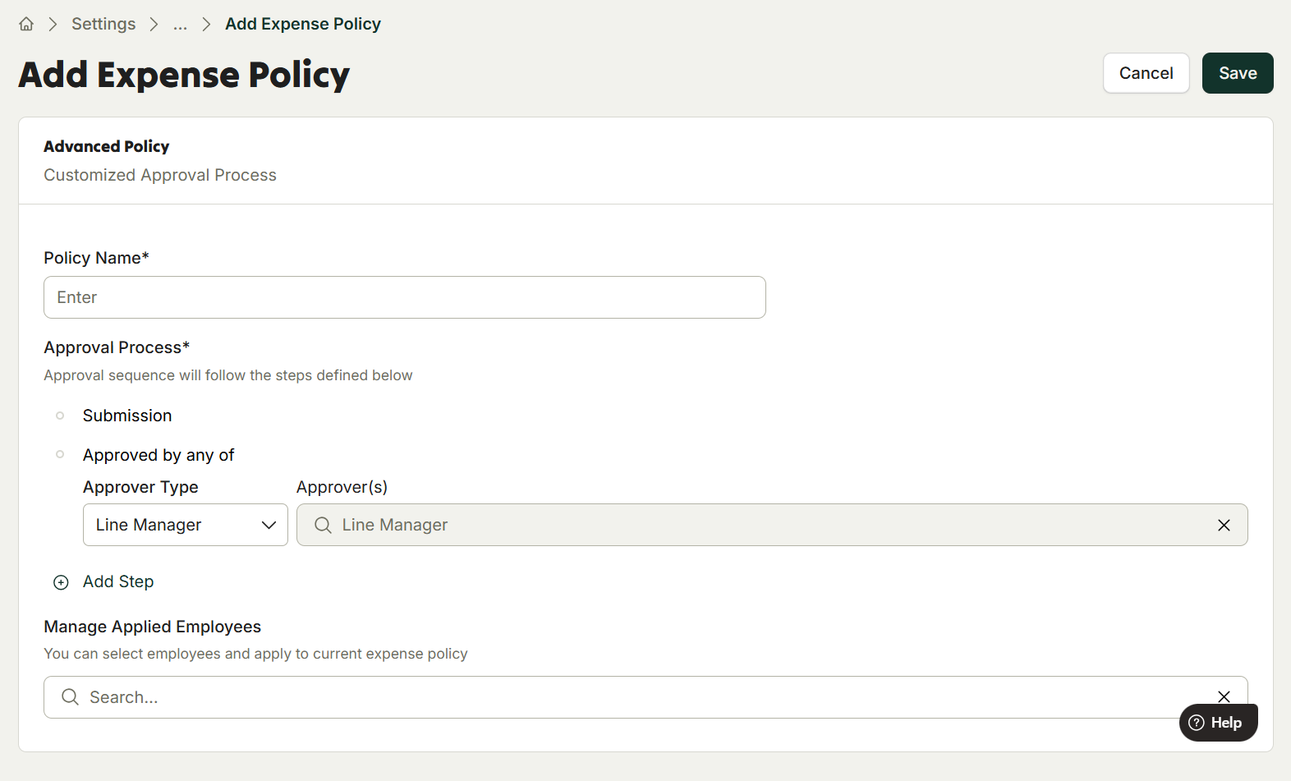Open the Approver Type dropdown
Image resolution: width=1291 pixels, height=781 pixels.
click(x=186, y=525)
